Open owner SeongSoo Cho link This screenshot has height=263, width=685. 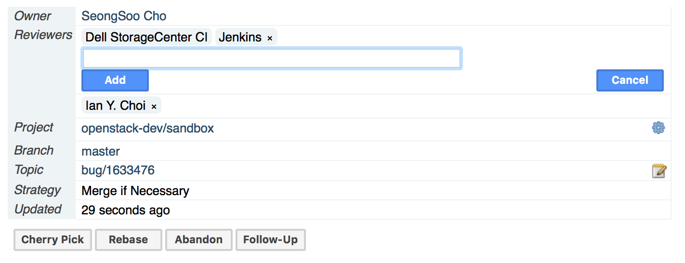tap(124, 16)
